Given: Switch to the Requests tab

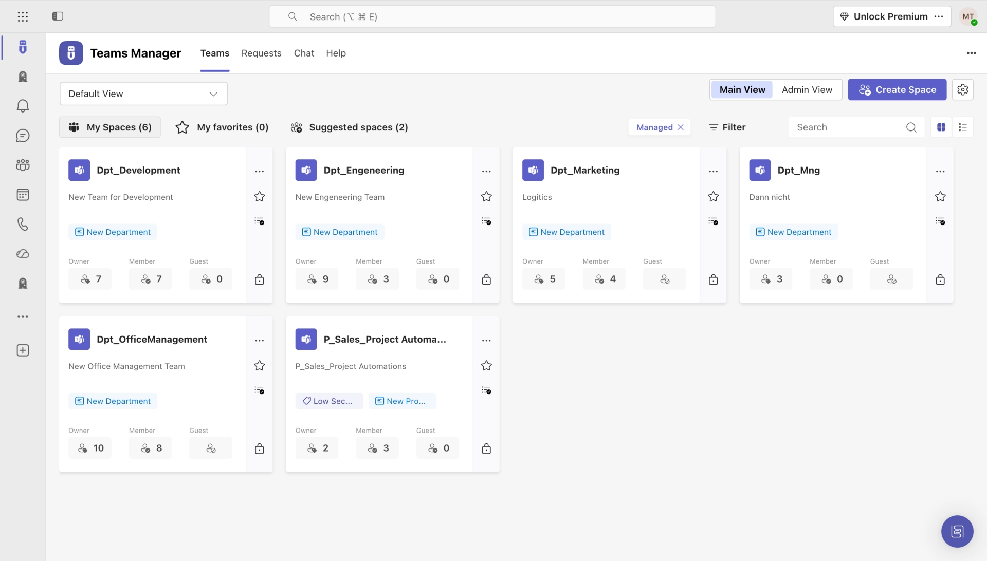Looking at the screenshot, I should 261,53.
